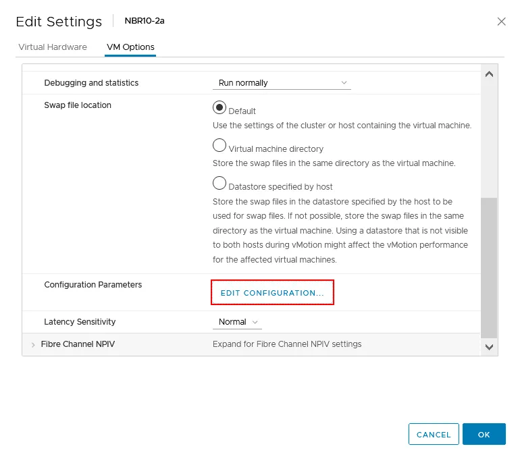Click the vertical scrollbar thumb
This screenshot has width=520, height=459.
click(x=489, y=267)
